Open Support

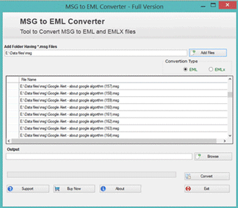(28, 189)
